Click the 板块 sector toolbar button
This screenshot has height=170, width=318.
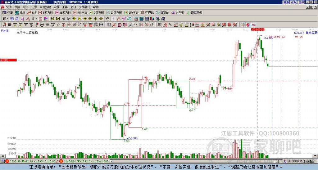[x=20, y=12]
